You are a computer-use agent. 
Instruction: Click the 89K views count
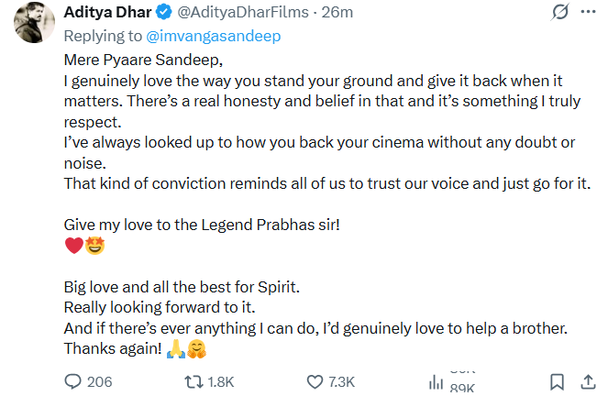click(462, 388)
